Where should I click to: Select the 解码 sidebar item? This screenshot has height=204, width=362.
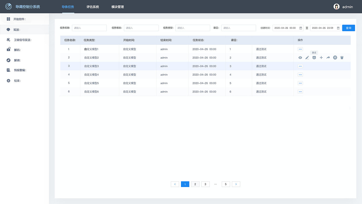(x=25, y=50)
